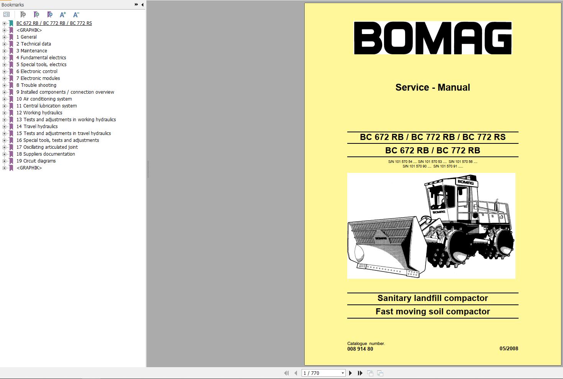The height and width of the screenshot is (379, 563).
Task: Open bookmark 13 Tests and adjustments in working hydraulics
Action: coord(66,120)
